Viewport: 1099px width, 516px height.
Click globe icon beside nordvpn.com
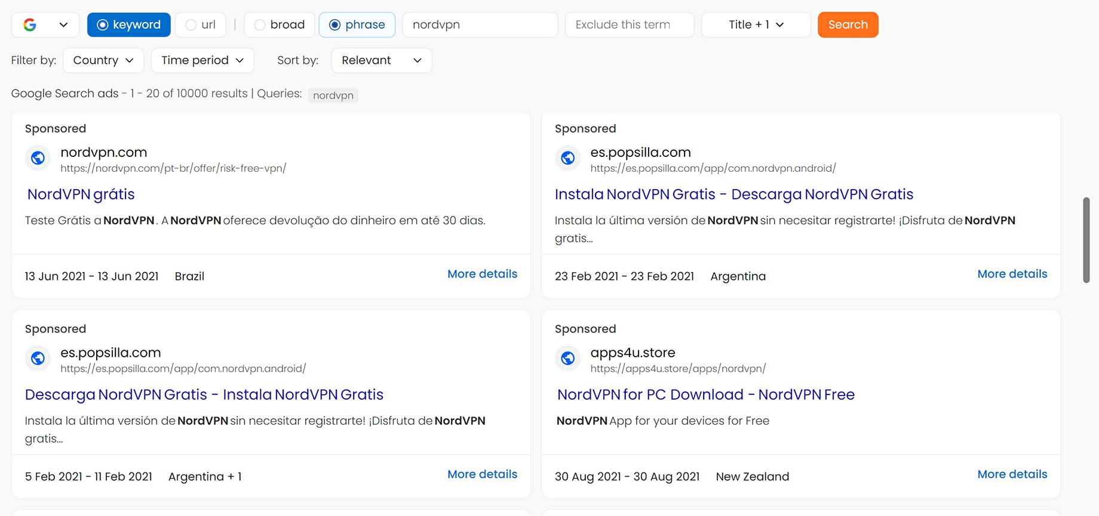(x=38, y=158)
